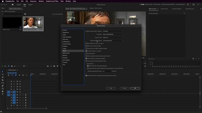Select the Pen tool
This screenshot has height=113, width=202.
(3, 86)
